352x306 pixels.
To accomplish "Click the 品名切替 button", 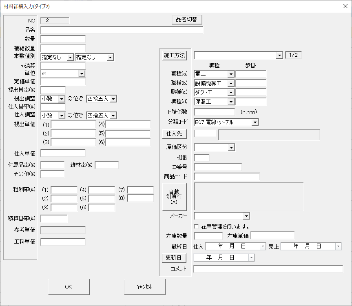I will pos(186,19).
